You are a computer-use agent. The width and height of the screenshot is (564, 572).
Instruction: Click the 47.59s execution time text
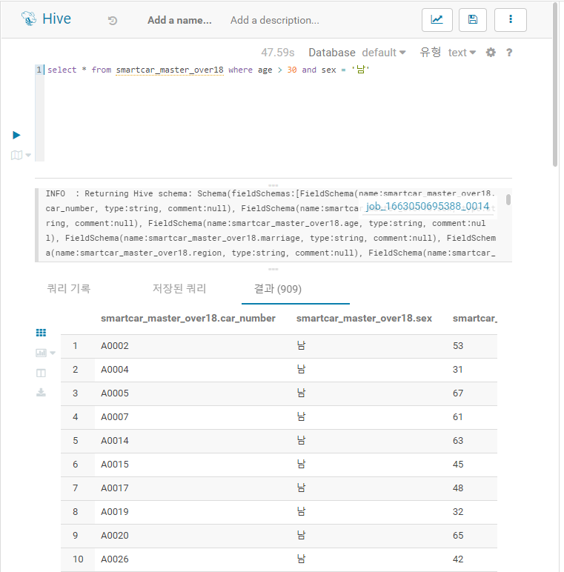point(278,53)
